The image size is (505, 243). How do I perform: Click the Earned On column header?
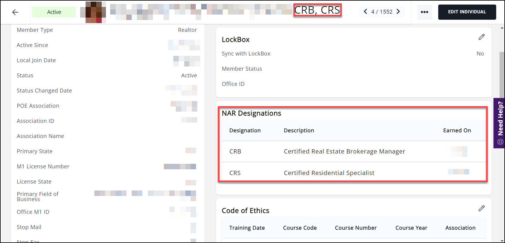point(457,130)
